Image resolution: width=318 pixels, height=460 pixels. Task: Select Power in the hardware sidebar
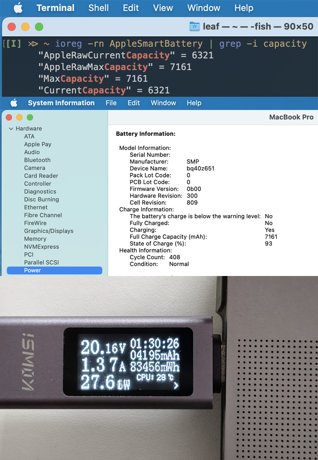pos(33,270)
